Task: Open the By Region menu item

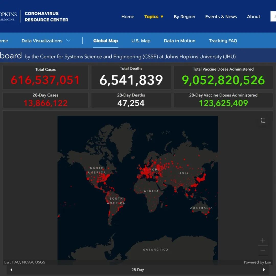Action: (x=184, y=17)
